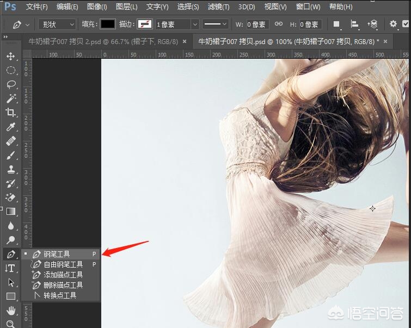
Task: Choose 自由钢笔工具 from the flyout
Action: [61, 264]
